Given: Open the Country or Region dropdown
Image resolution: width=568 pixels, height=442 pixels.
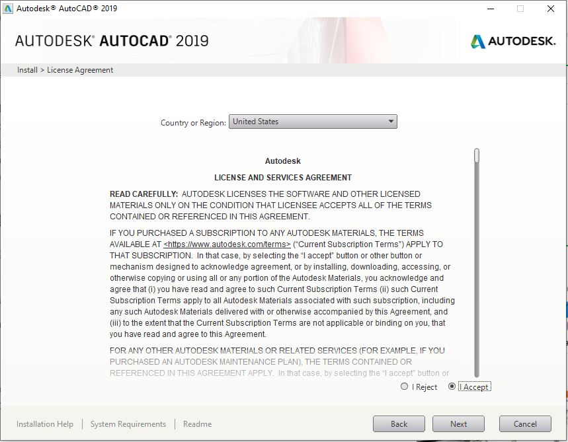Looking at the screenshot, I should tap(313, 122).
